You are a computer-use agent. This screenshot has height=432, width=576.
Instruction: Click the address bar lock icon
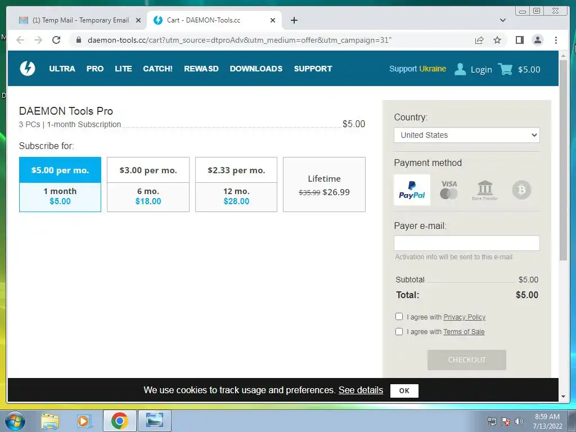tap(78, 40)
